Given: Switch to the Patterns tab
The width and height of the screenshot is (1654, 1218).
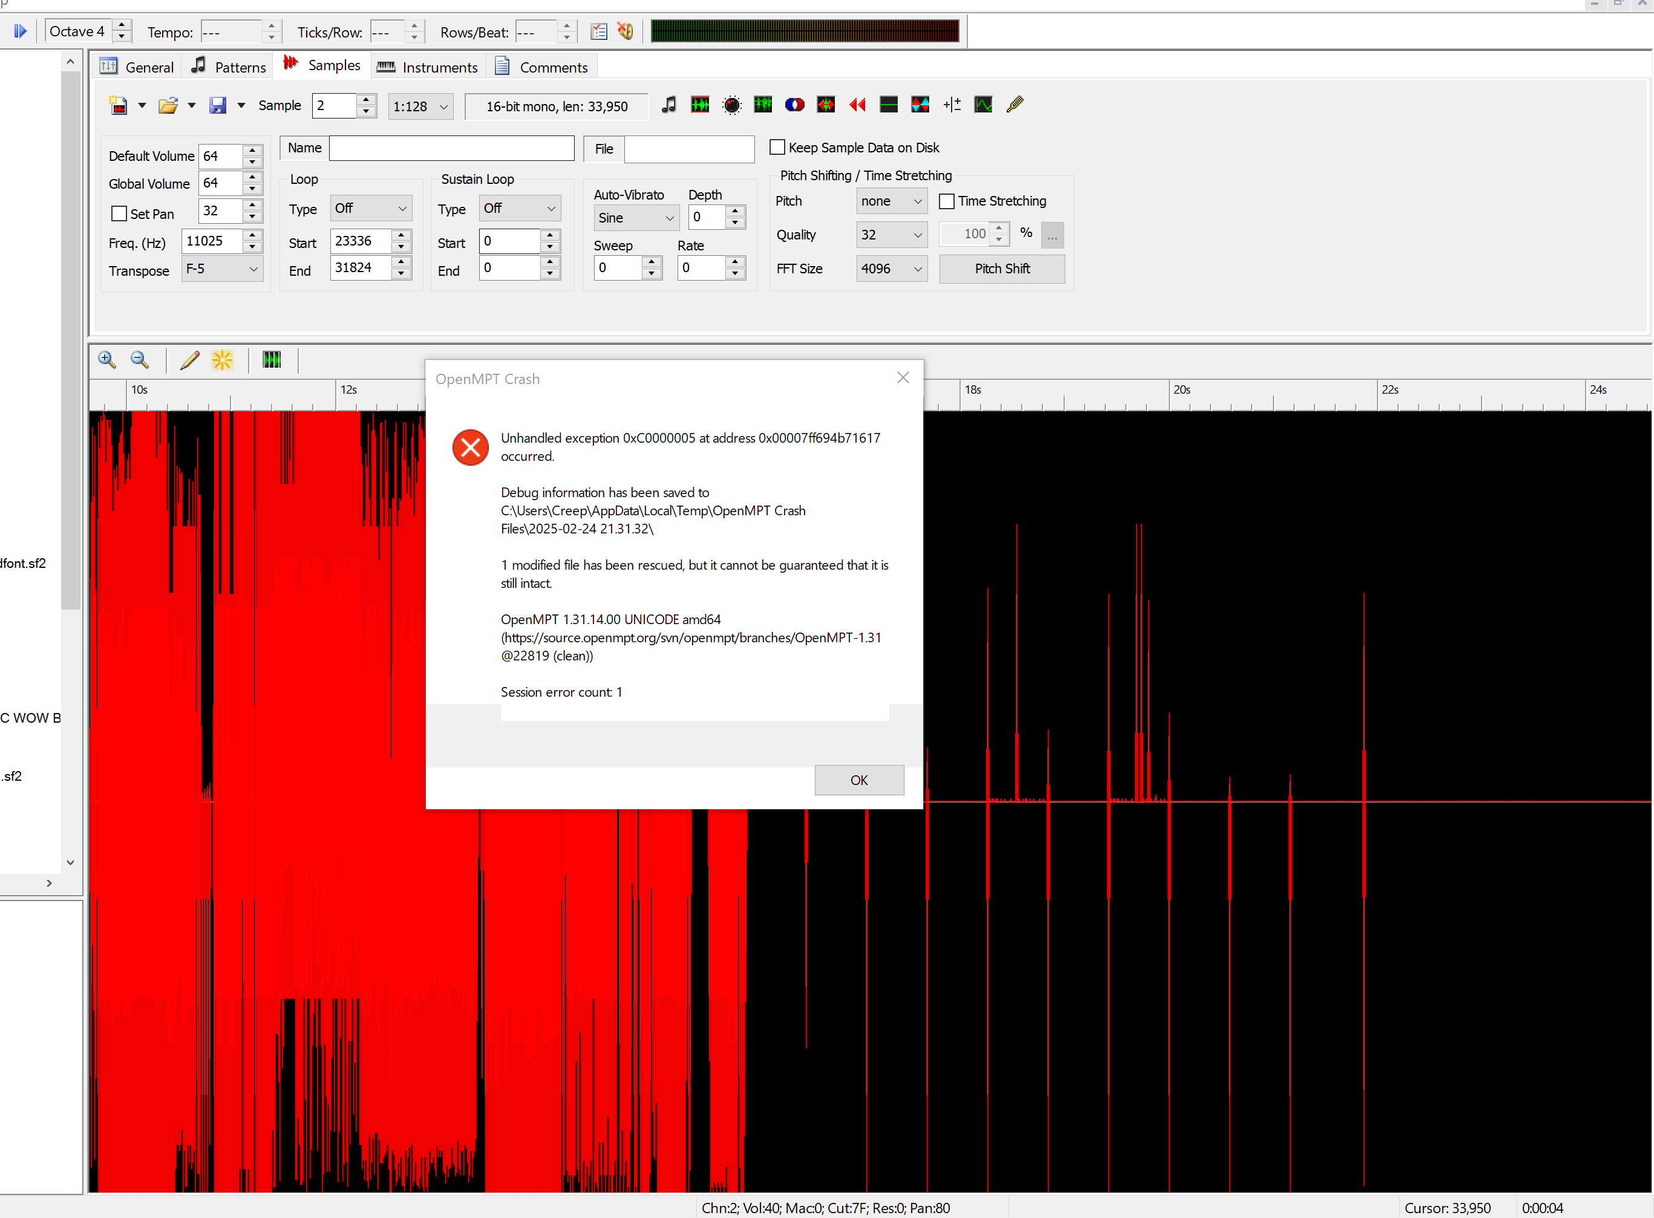Looking at the screenshot, I should click(x=229, y=67).
